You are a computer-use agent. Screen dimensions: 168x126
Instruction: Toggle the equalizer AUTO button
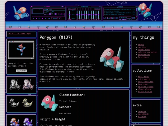[73, 9]
